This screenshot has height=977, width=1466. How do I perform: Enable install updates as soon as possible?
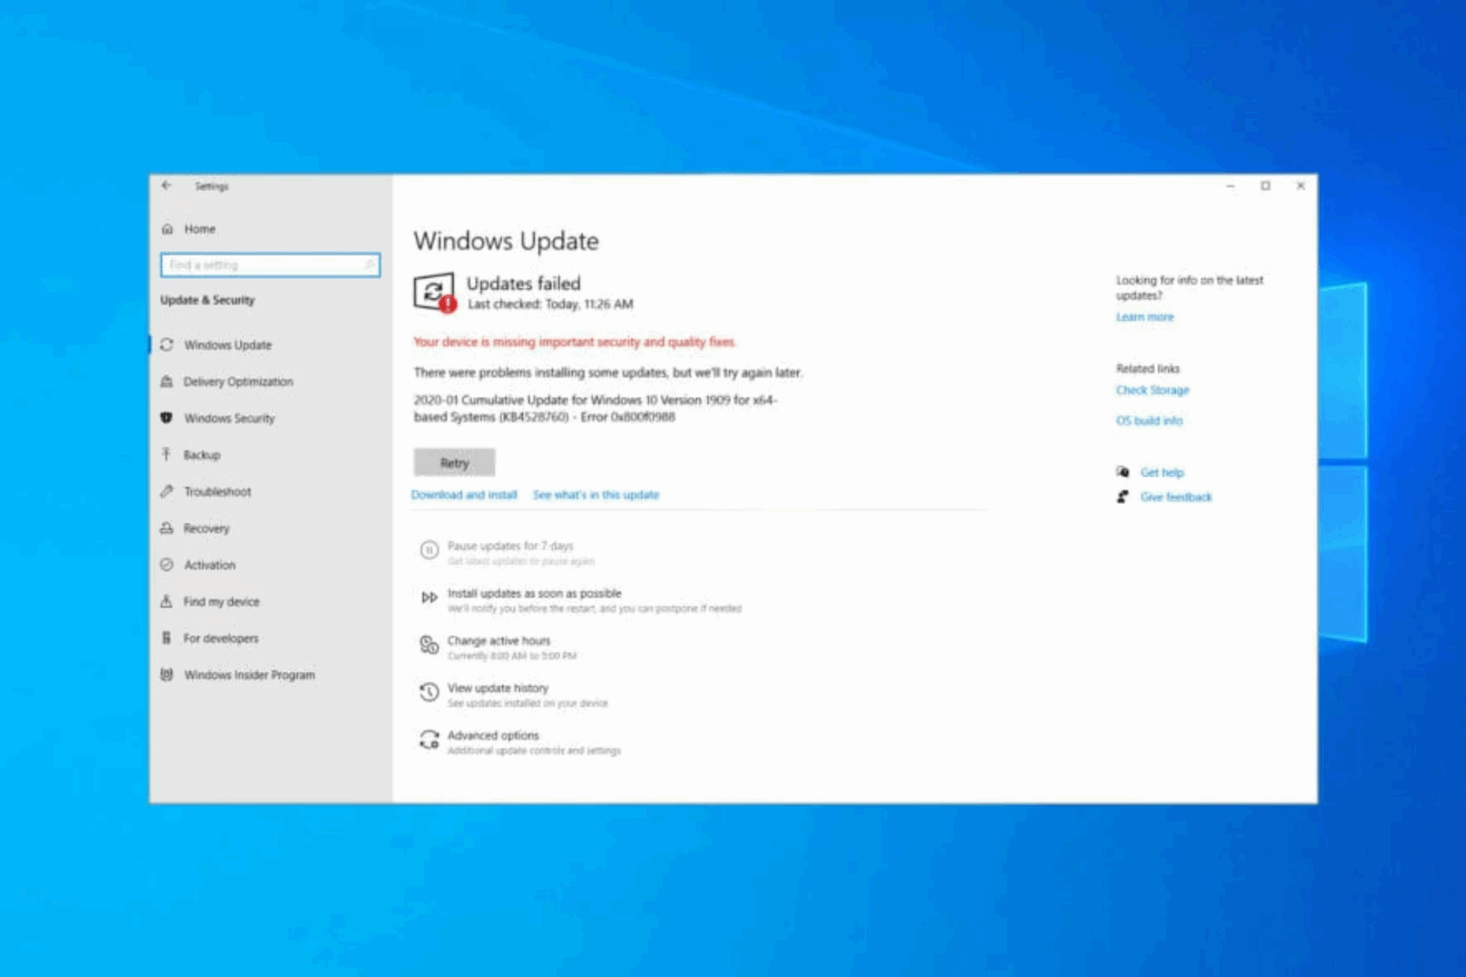(534, 592)
